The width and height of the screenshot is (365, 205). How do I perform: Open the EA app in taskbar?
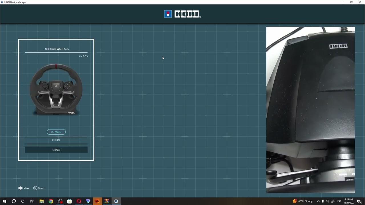click(97, 201)
